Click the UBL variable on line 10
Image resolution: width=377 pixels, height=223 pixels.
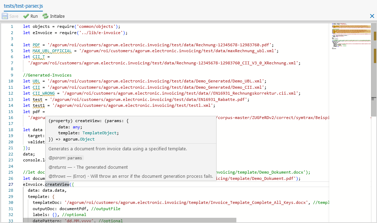pos(36,81)
